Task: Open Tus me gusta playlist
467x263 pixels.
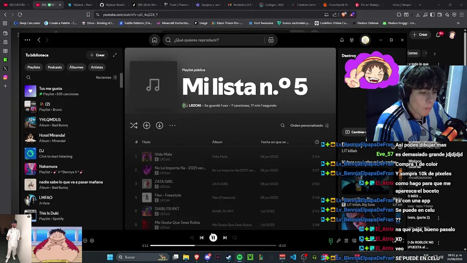Action: click(72, 91)
